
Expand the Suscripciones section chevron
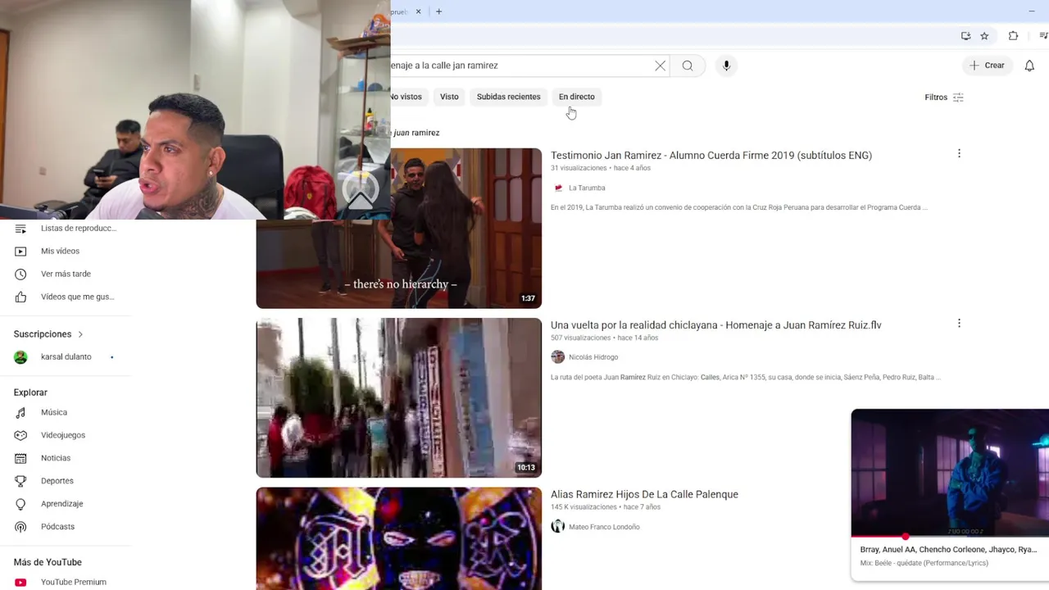[80, 334]
